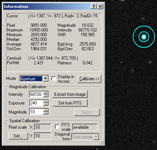
Task: Decrease Magnitude with down spinner arrow
Action: tap(46, 113)
